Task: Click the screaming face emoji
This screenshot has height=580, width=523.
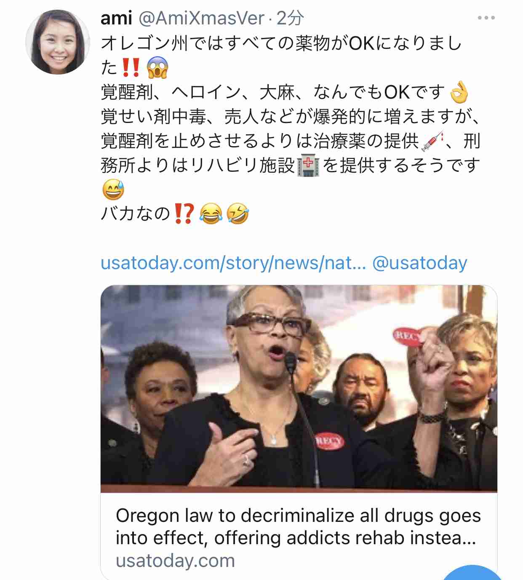Action: [x=157, y=67]
